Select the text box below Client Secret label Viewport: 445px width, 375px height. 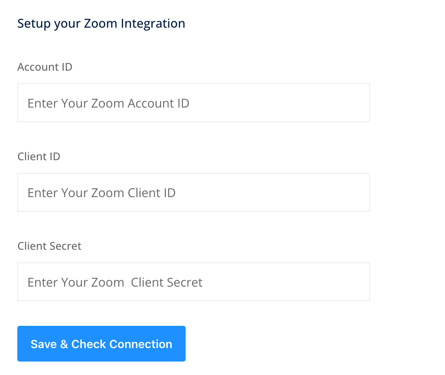click(x=193, y=282)
